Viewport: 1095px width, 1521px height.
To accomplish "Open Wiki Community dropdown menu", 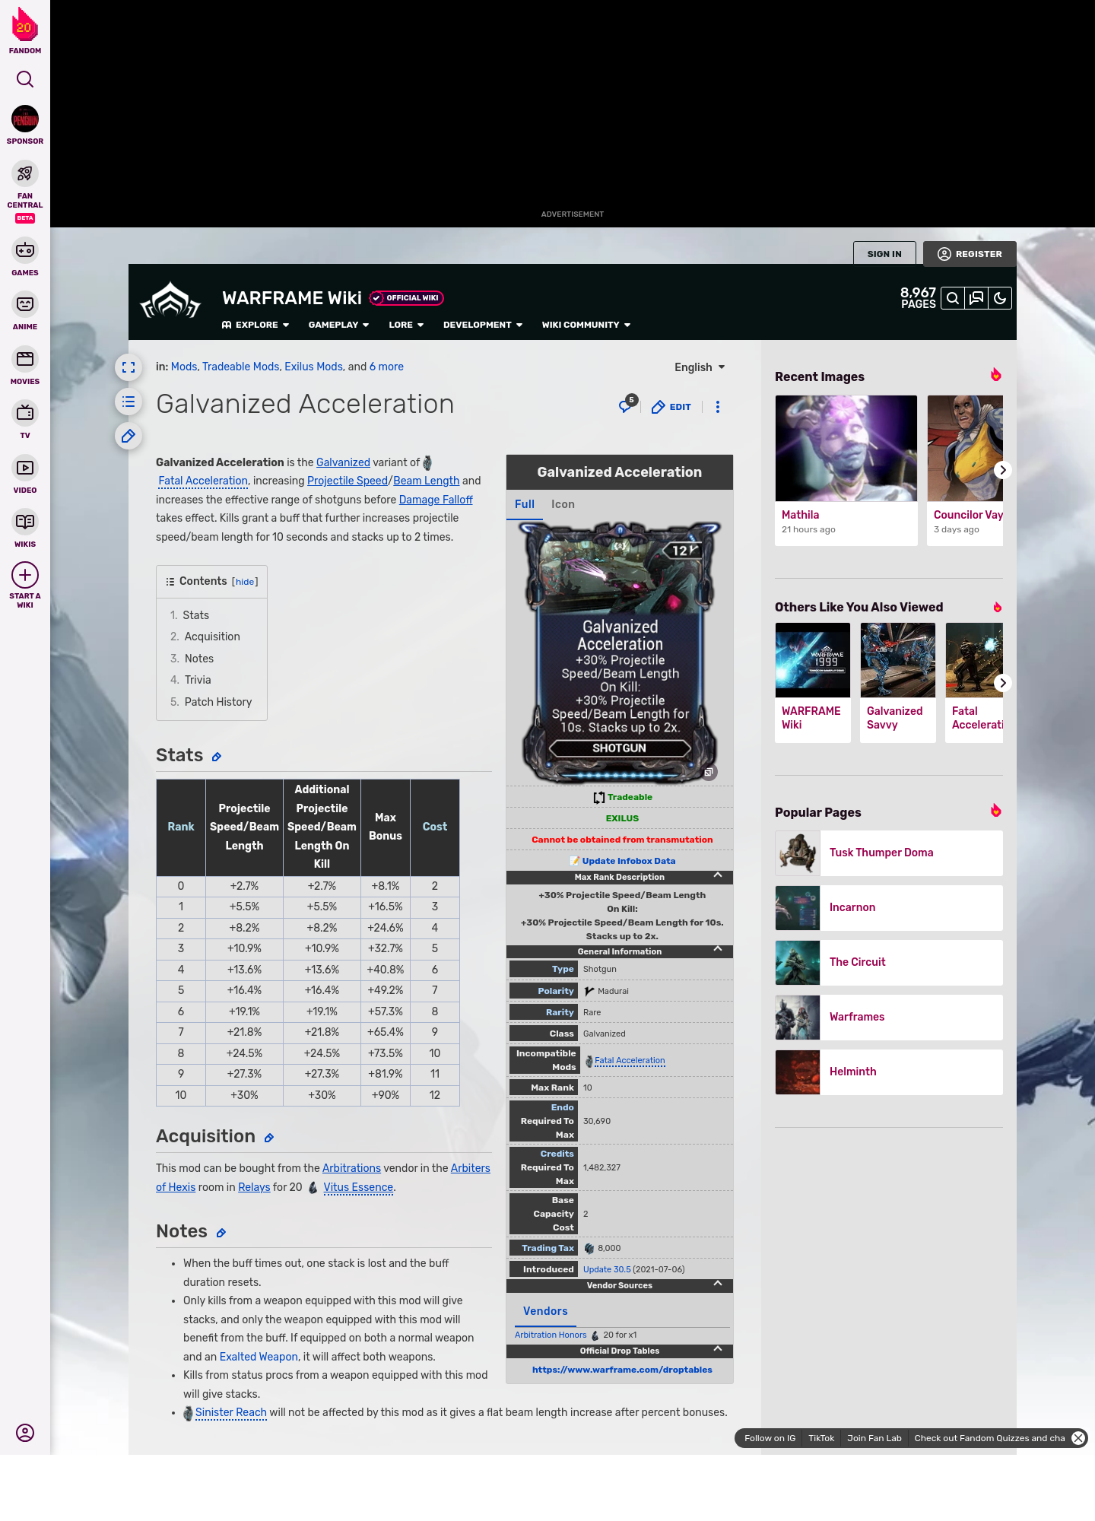I will [586, 325].
